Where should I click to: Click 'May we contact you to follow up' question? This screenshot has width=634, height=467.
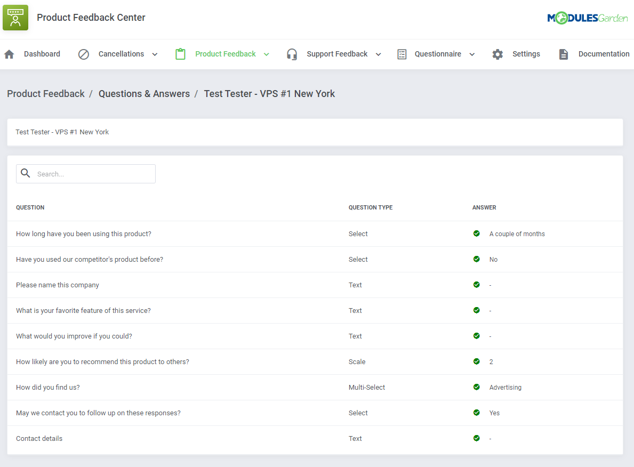98,413
